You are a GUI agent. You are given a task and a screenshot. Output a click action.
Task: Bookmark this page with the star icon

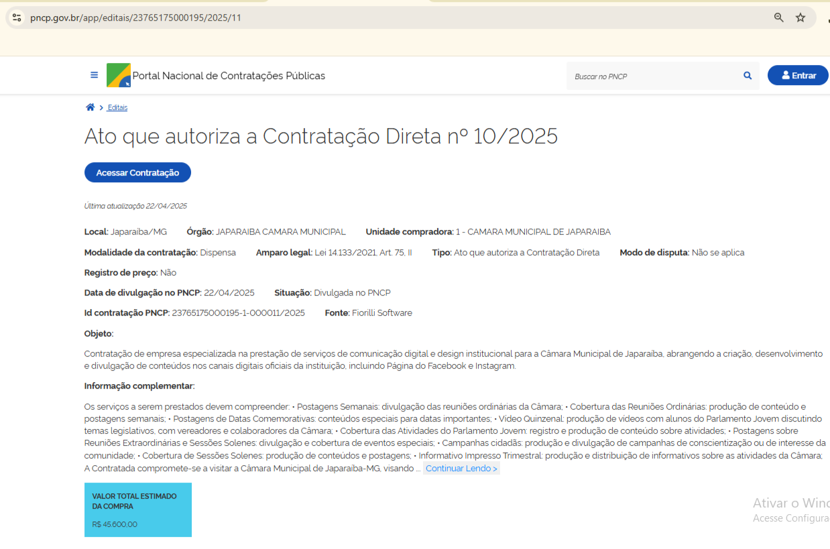tap(801, 18)
